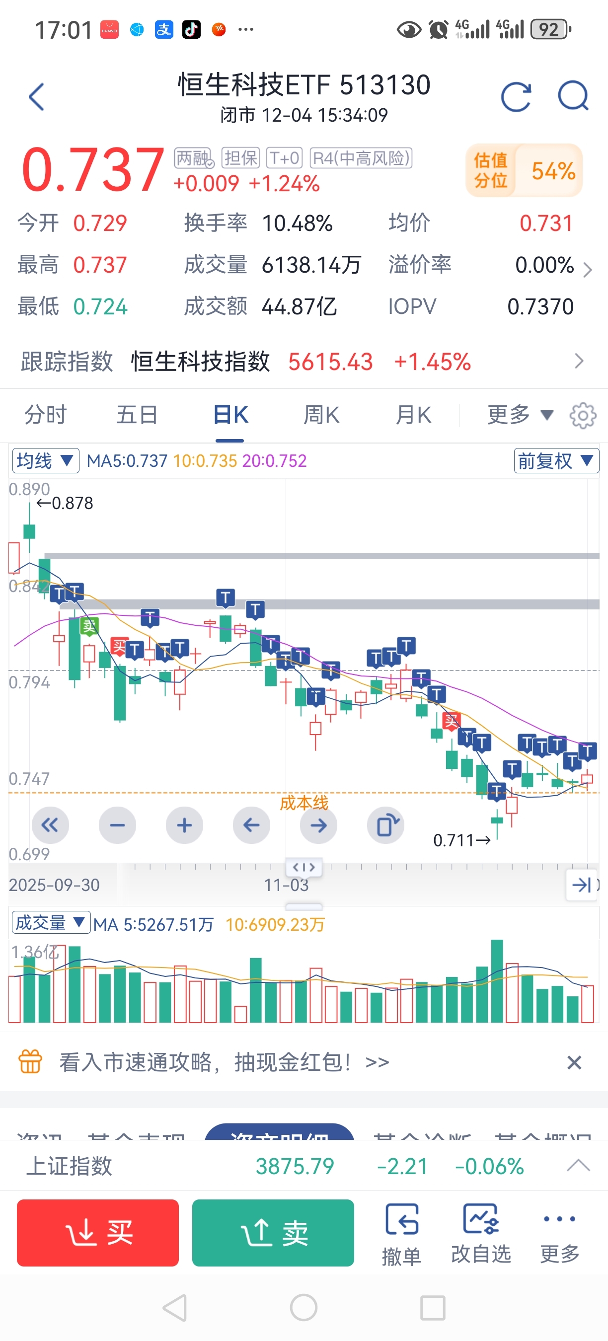Zoom in chart with plus button

pos(184,825)
